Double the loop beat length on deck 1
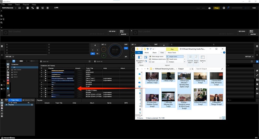259x139 pixels. [97, 50]
